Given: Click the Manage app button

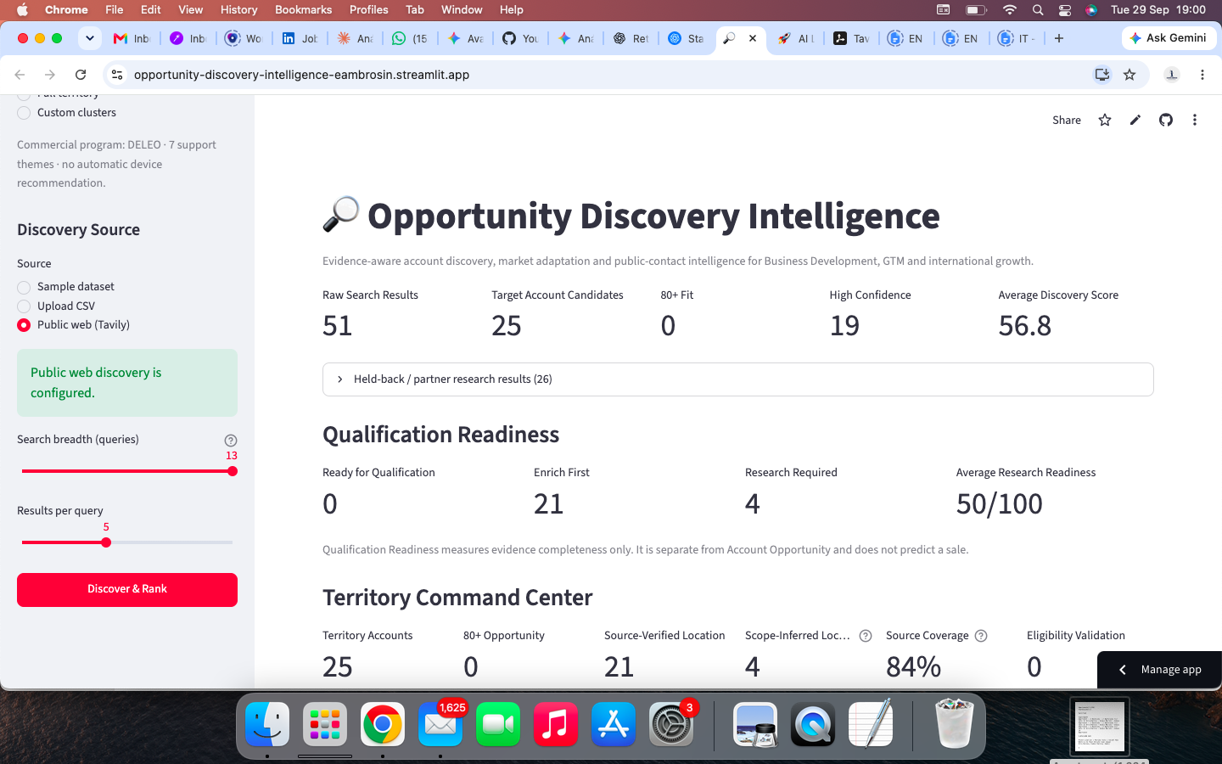Looking at the screenshot, I should coord(1159,670).
